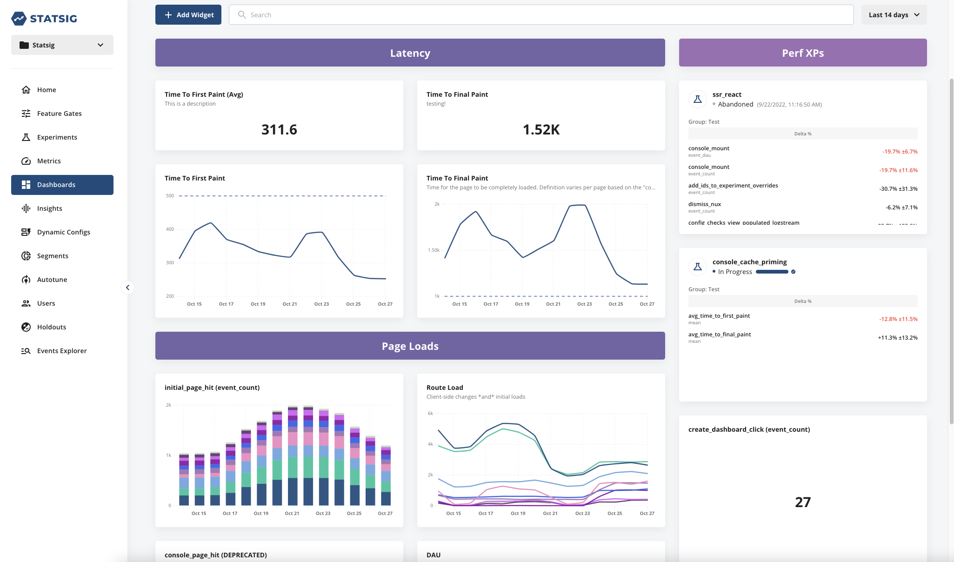The height and width of the screenshot is (562, 954).
Task: Open the Statsig project dropdown
Action: pyautogui.click(x=62, y=45)
